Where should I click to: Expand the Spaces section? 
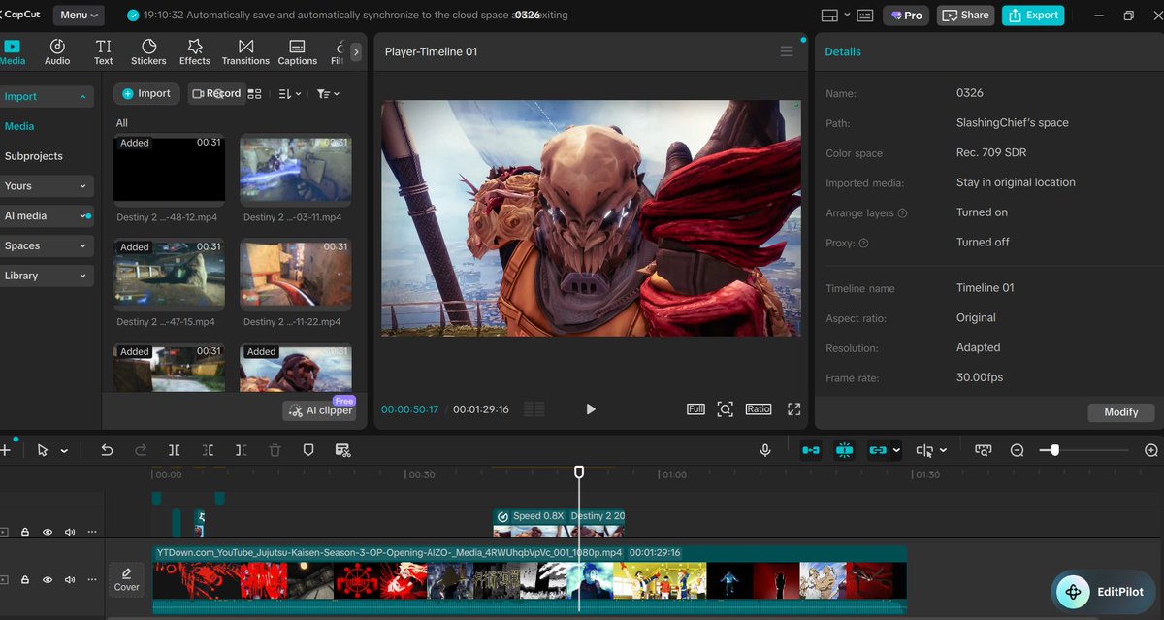pyautogui.click(x=47, y=246)
